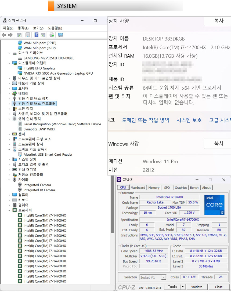Select the WAN Miniport (SSTP) device icon

pos(20,48)
